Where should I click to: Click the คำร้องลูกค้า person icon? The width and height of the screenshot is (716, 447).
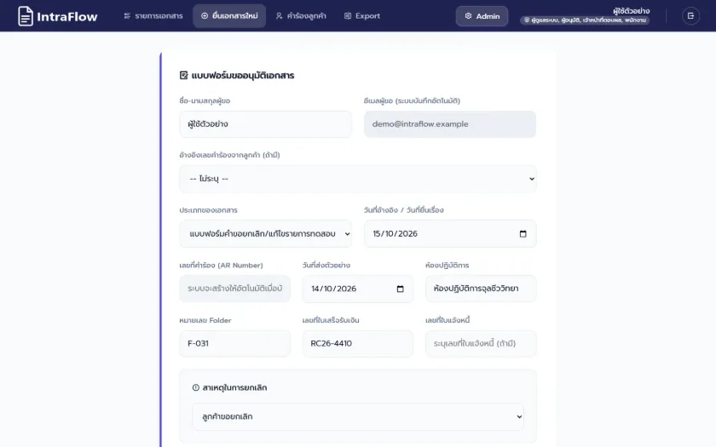tap(279, 16)
